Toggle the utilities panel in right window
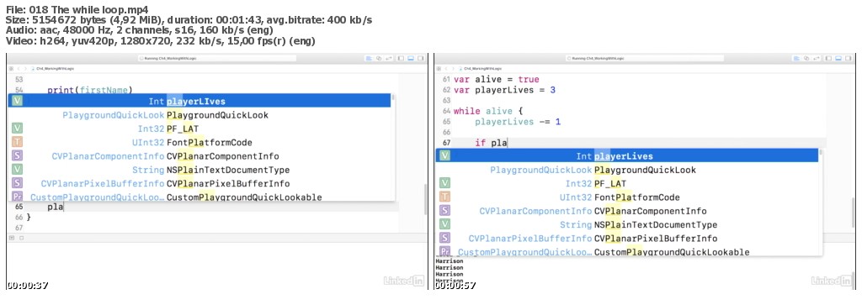The image size is (862, 305). (x=849, y=58)
